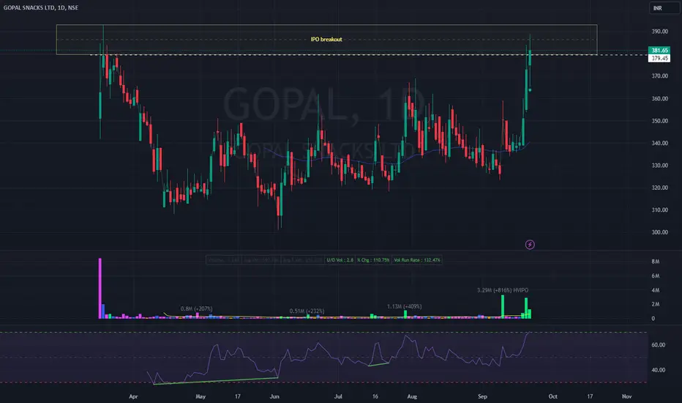
Task: Click the 370.00 price axis label
Action: coord(659,75)
